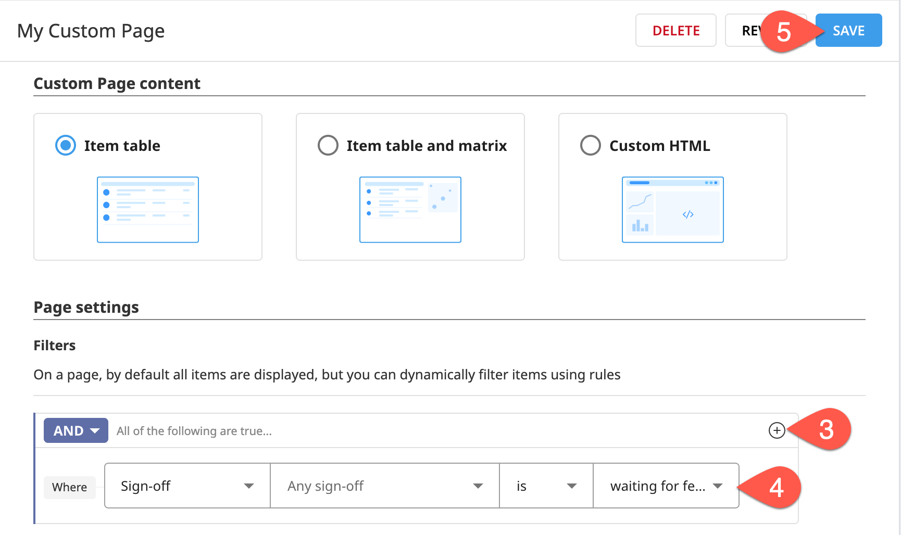This screenshot has height=535, width=901.
Task: Click the Item table preview illustration
Action: (147, 210)
